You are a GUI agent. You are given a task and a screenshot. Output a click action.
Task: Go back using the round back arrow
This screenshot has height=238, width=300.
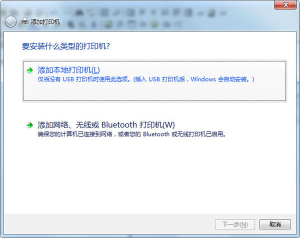10,22
